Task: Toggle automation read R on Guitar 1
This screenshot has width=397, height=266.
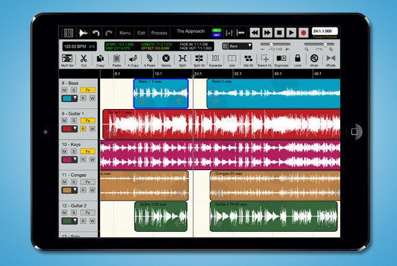Action: [83, 129]
